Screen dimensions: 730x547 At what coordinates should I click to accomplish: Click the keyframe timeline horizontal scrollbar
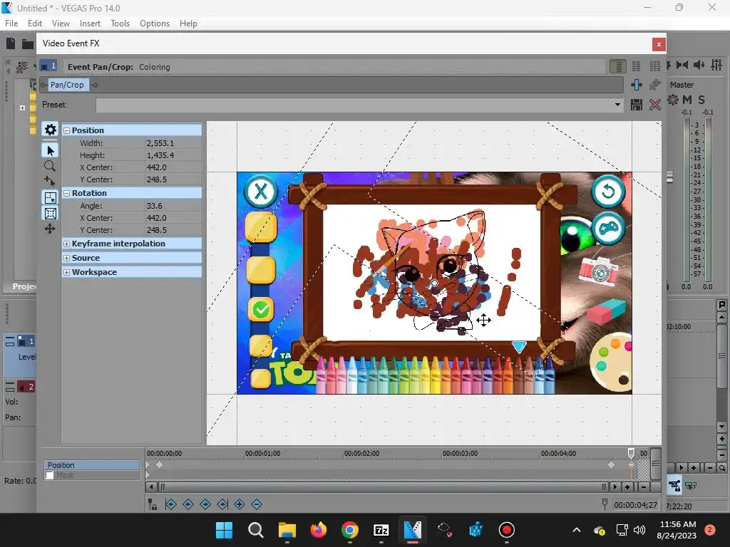click(382, 487)
